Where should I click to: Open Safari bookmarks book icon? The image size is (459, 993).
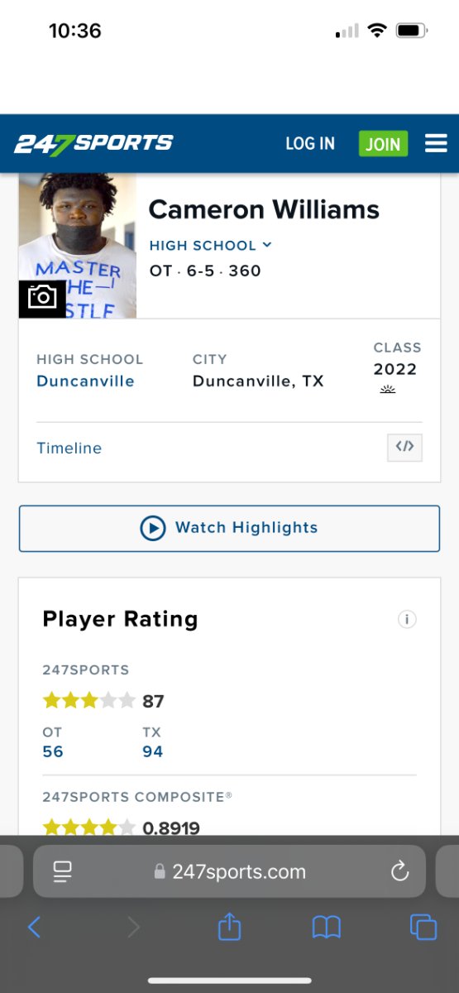pos(327,927)
